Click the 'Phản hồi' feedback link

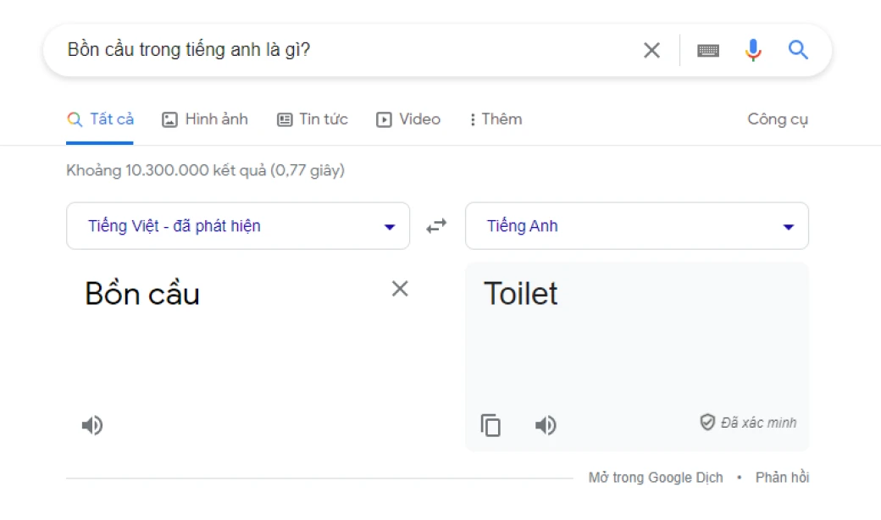click(x=782, y=478)
